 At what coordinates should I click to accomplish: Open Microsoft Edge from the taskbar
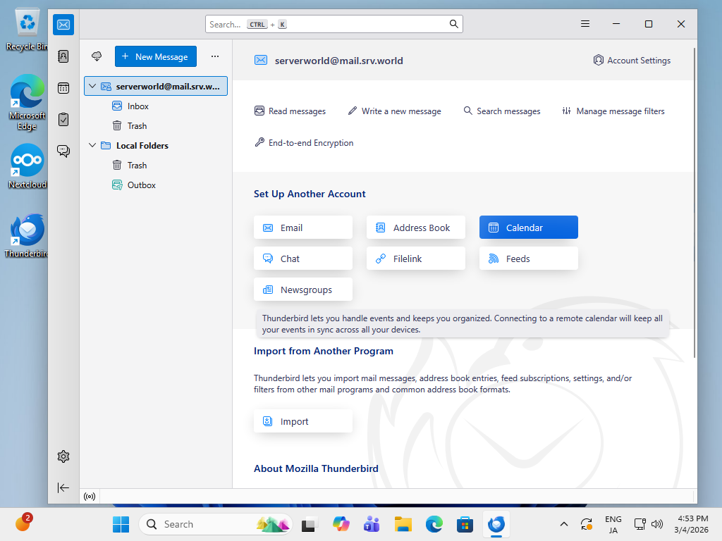[434, 524]
